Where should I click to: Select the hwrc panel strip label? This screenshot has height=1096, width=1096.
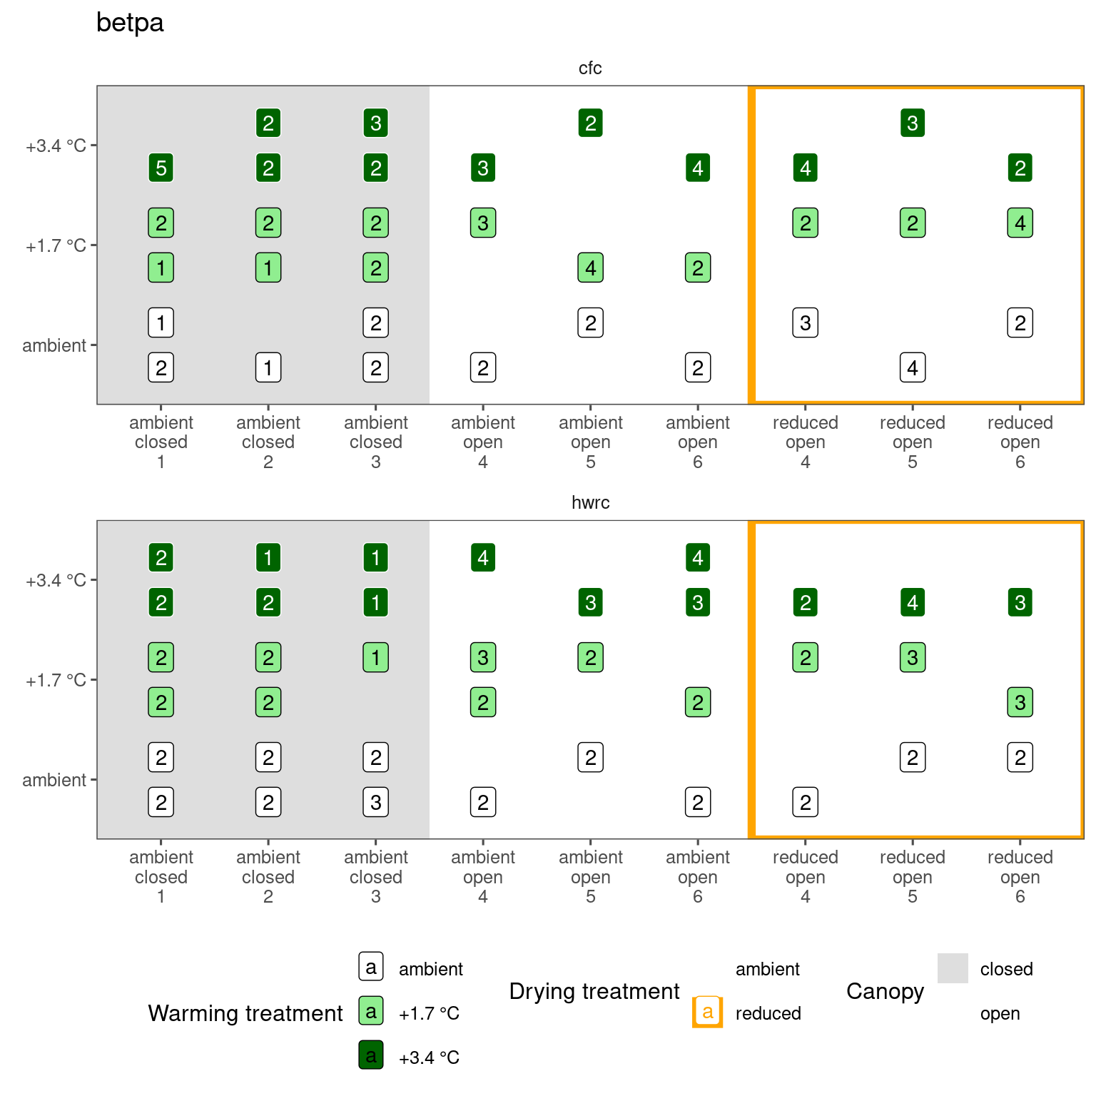[590, 503]
